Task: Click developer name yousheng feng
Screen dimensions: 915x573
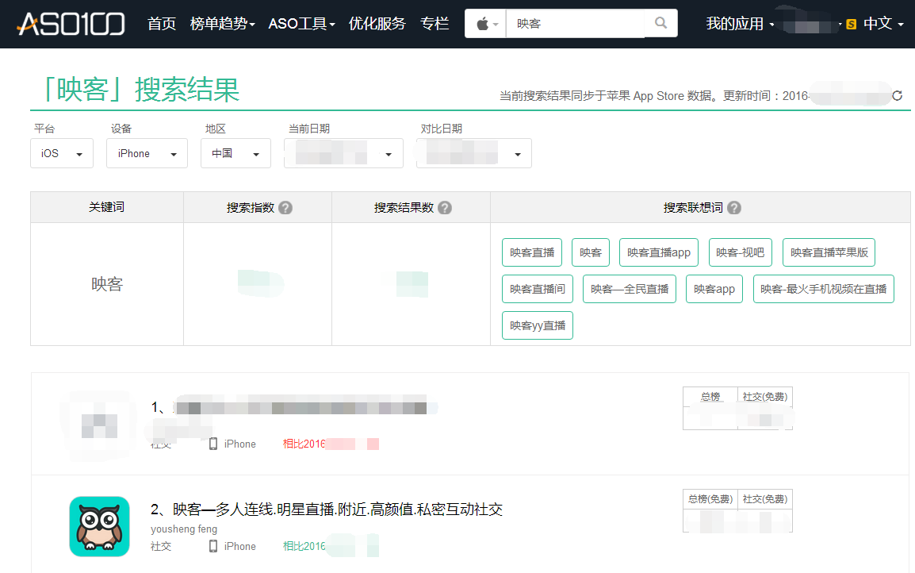Action: pyautogui.click(x=184, y=529)
